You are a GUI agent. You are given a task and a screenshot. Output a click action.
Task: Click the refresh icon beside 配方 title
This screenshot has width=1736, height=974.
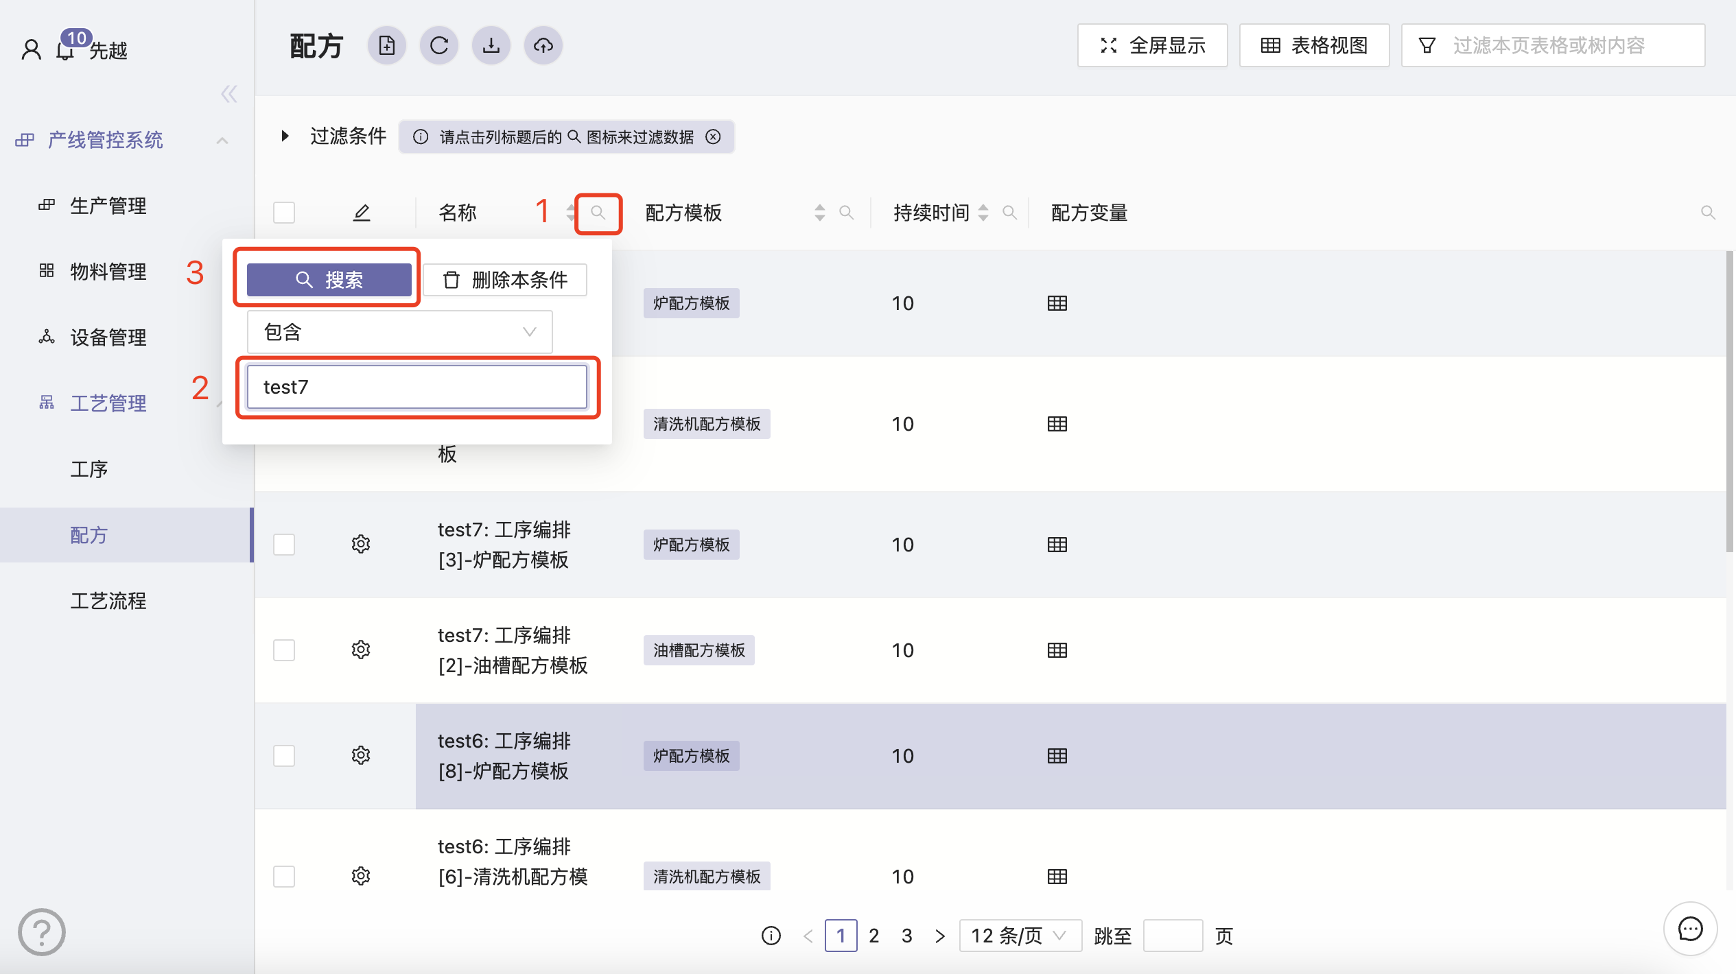(x=439, y=46)
